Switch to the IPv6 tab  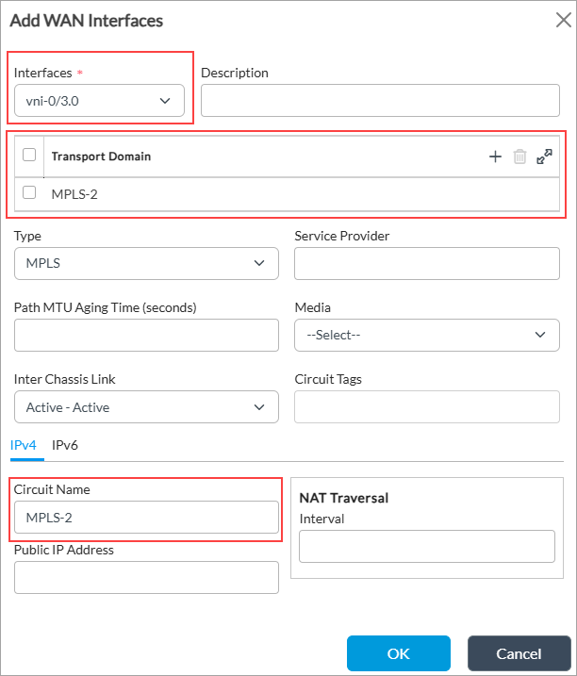65,444
